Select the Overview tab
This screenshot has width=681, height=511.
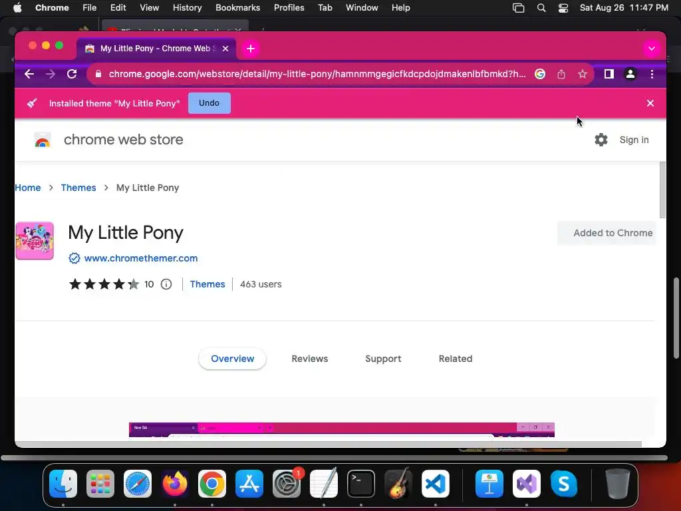pos(232,359)
